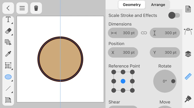Select the Ellipse shape tool
Viewport: 194px width, 108px height.
(8, 77)
